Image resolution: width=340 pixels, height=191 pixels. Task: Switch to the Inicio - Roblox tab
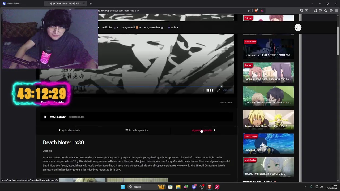(x=21, y=3)
